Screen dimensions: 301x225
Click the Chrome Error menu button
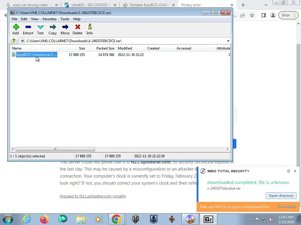coord(288,15)
